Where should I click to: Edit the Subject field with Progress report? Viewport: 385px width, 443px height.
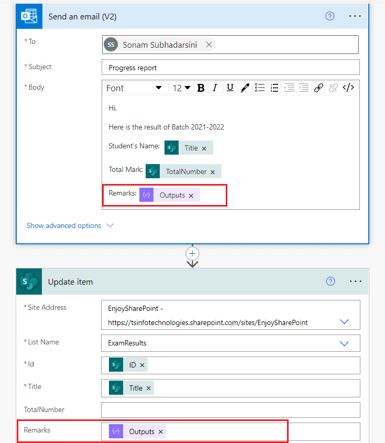point(230,68)
